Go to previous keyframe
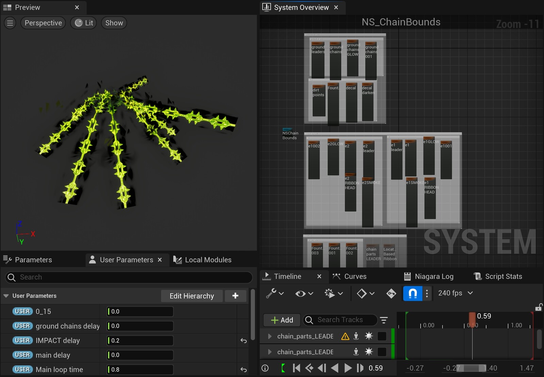The width and height of the screenshot is (544, 377). (x=309, y=368)
